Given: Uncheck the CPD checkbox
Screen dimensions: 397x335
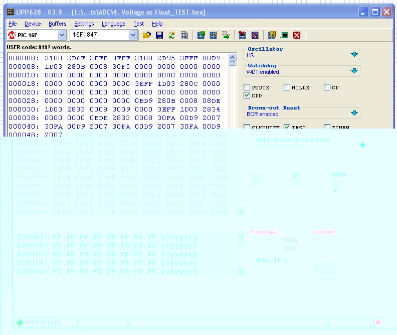Looking at the screenshot, I should point(247,95).
